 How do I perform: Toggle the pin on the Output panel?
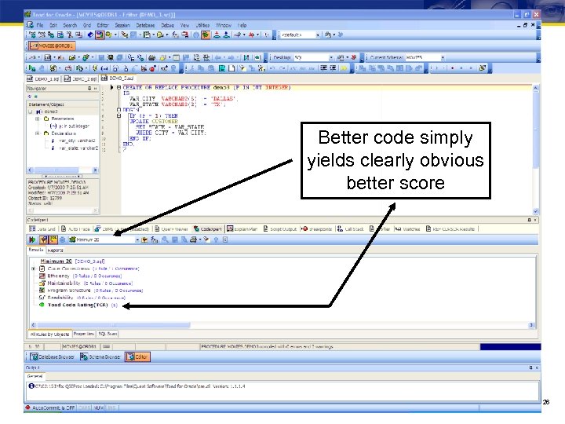coord(530,367)
